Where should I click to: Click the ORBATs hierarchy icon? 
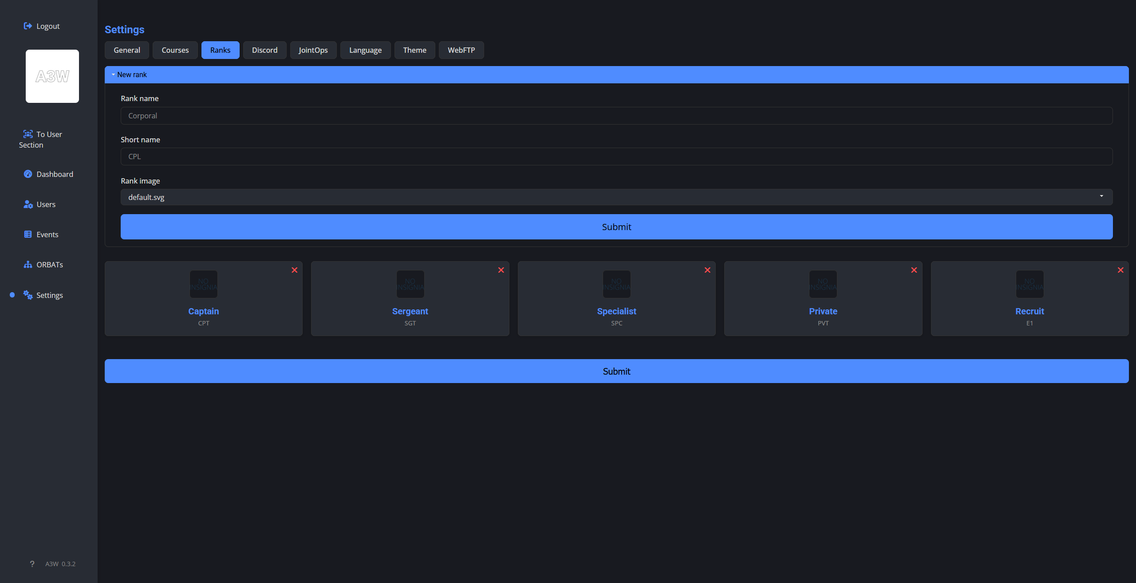[x=28, y=265]
